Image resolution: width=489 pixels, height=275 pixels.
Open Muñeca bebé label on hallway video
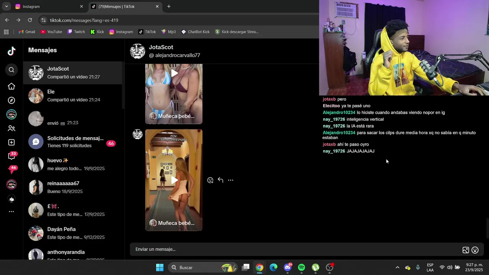pos(176,223)
